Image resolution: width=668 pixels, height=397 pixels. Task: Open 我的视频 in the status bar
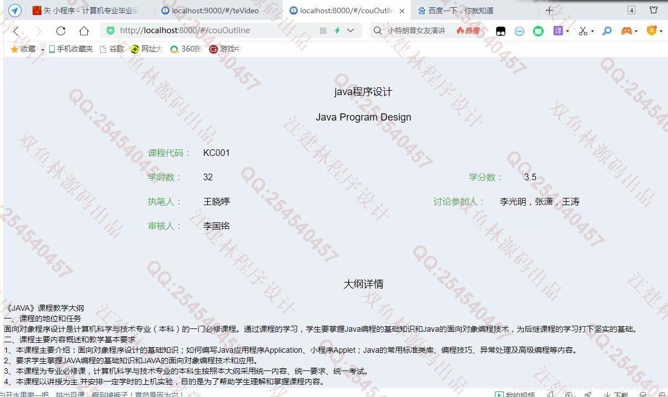point(515,394)
